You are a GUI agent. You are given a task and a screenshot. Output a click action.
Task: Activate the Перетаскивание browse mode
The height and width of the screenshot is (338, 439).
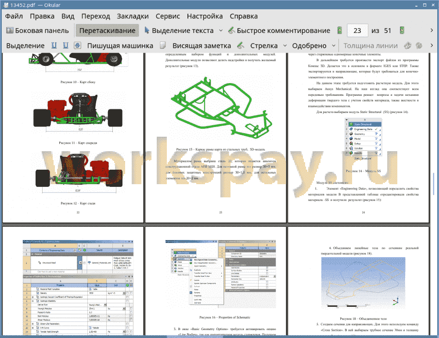[x=107, y=31]
